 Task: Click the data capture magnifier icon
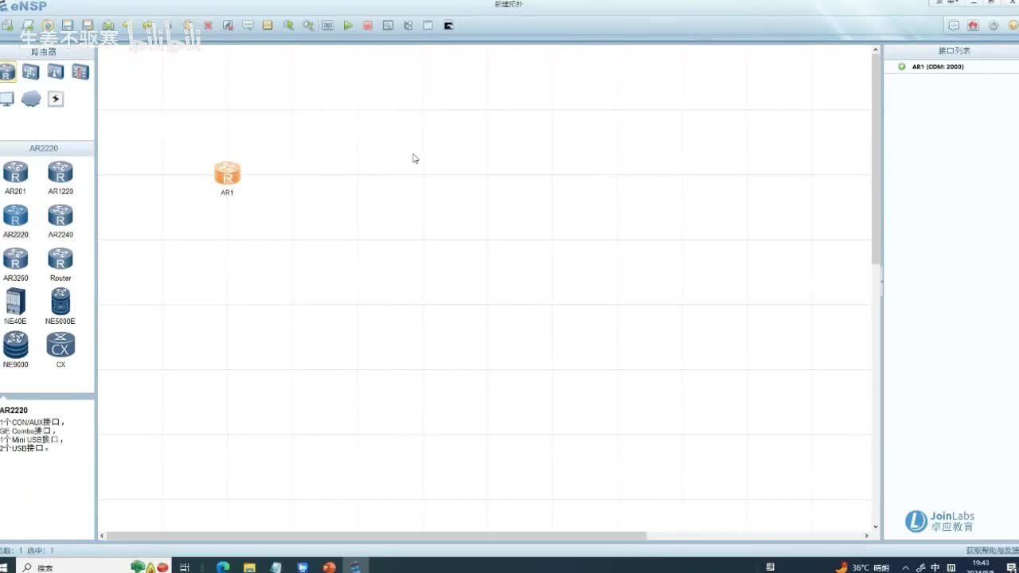tap(388, 25)
